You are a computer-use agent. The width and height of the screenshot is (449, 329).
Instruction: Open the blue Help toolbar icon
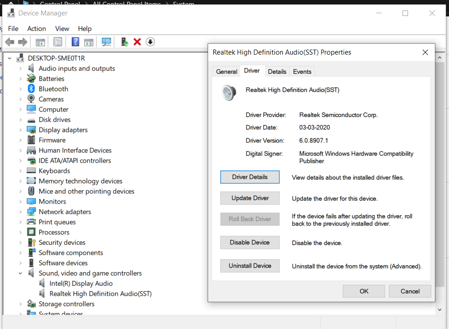75,42
